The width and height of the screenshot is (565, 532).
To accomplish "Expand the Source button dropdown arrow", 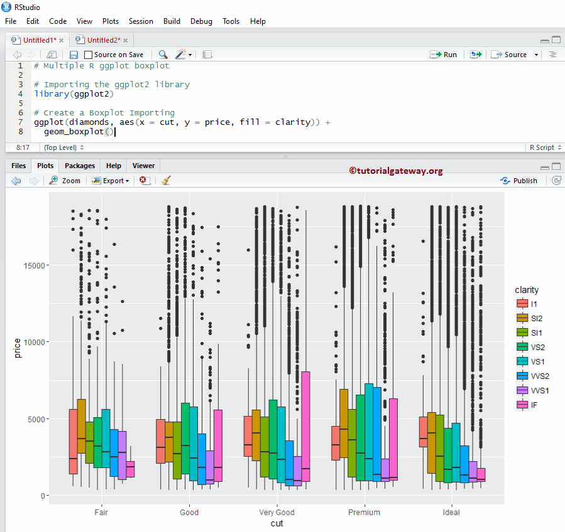I will point(537,54).
